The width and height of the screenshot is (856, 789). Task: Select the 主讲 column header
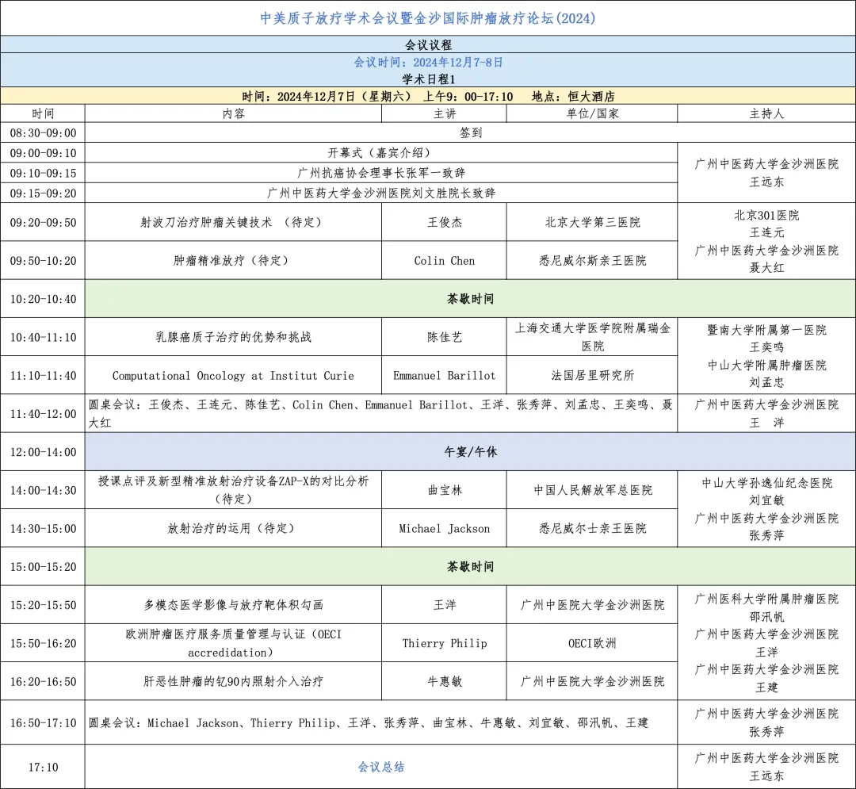tap(445, 113)
